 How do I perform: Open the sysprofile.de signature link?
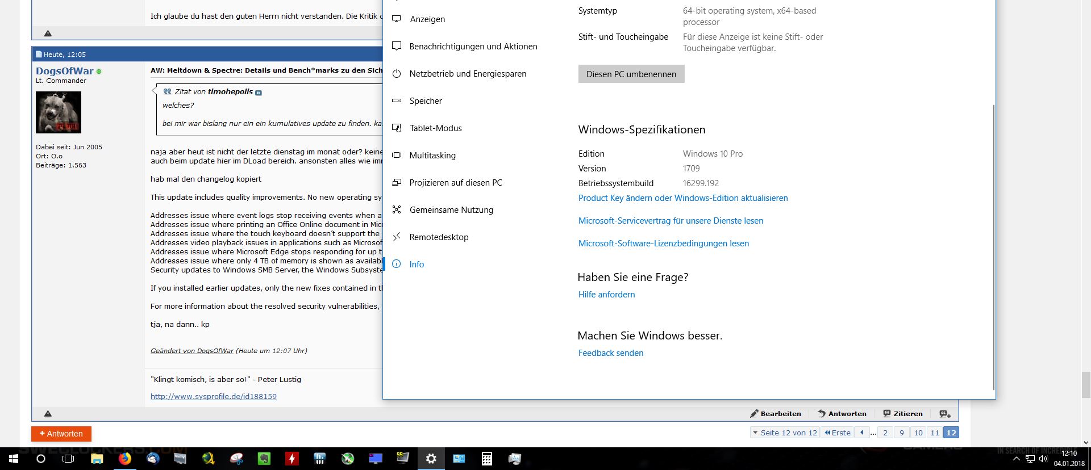[x=213, y=396]
